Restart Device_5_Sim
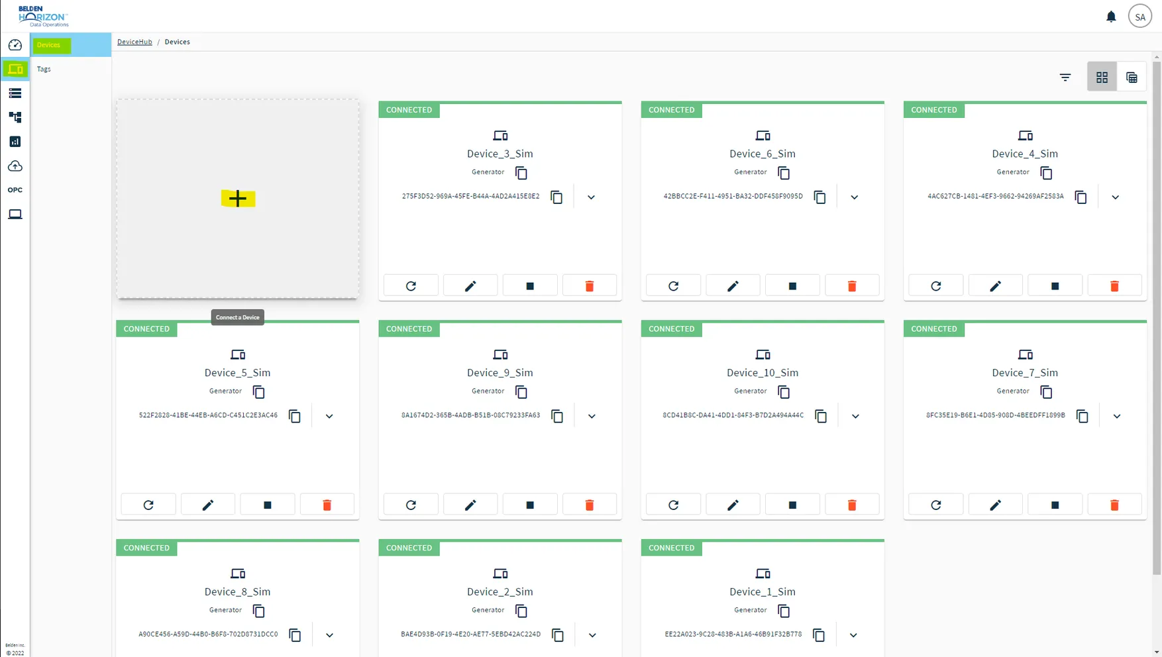 (x=148, y=505)
